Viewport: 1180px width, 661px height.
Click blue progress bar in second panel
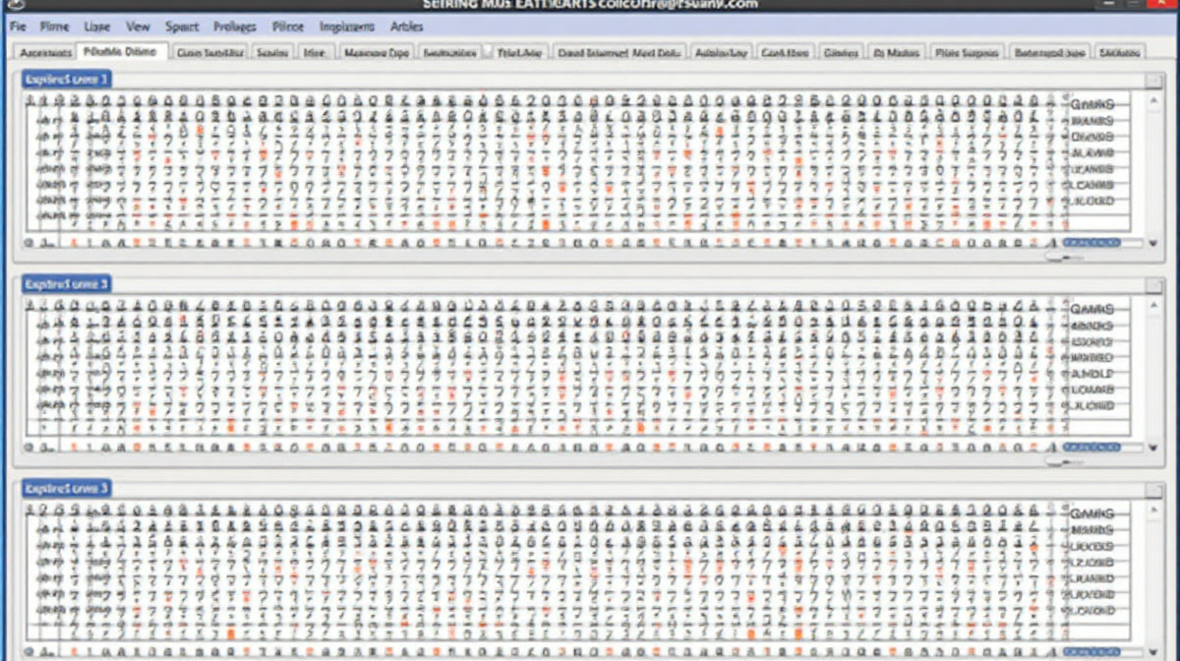click(1091, 448)
